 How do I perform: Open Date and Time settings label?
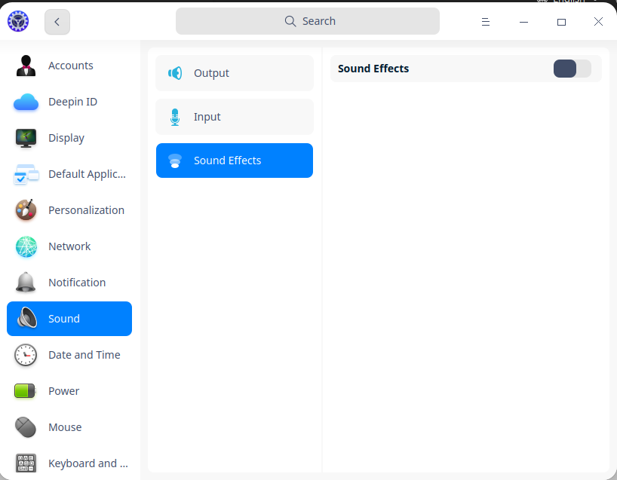(x=84, y=355)
